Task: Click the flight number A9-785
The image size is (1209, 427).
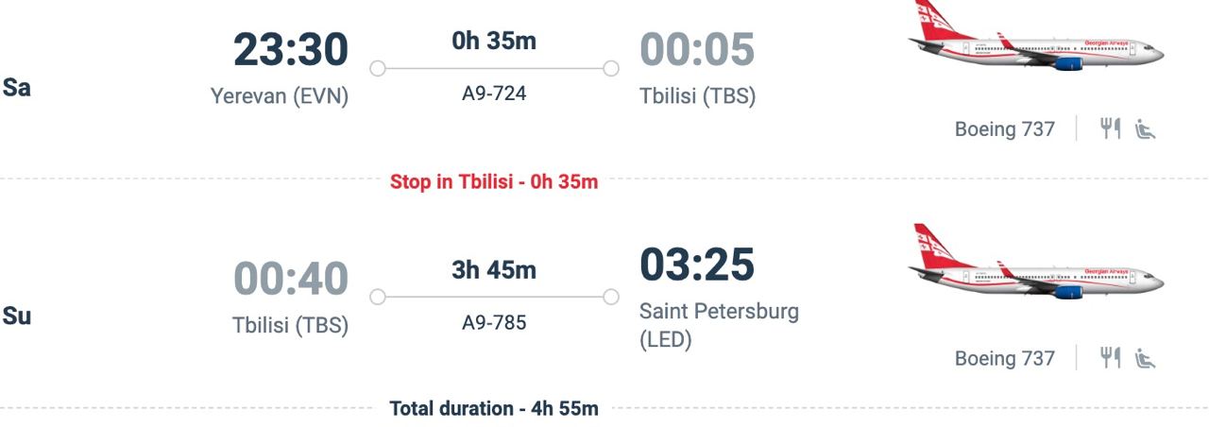Action: [494, 323]
